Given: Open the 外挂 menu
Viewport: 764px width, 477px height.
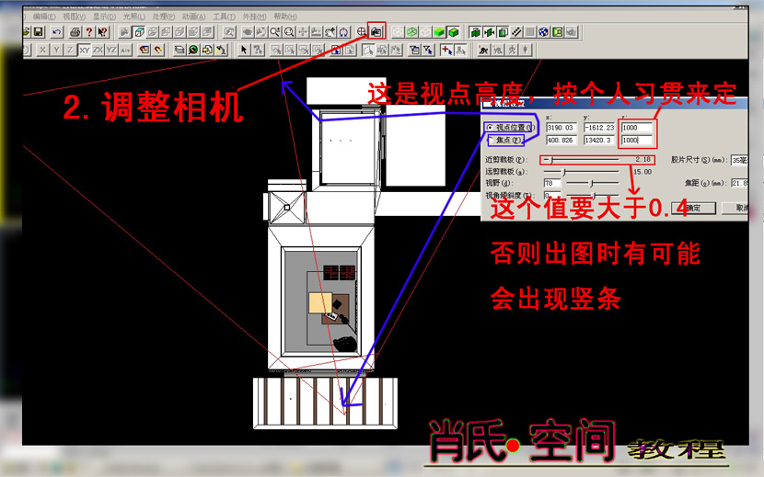Looking at the screenshot, I should (x=254, y=17).
